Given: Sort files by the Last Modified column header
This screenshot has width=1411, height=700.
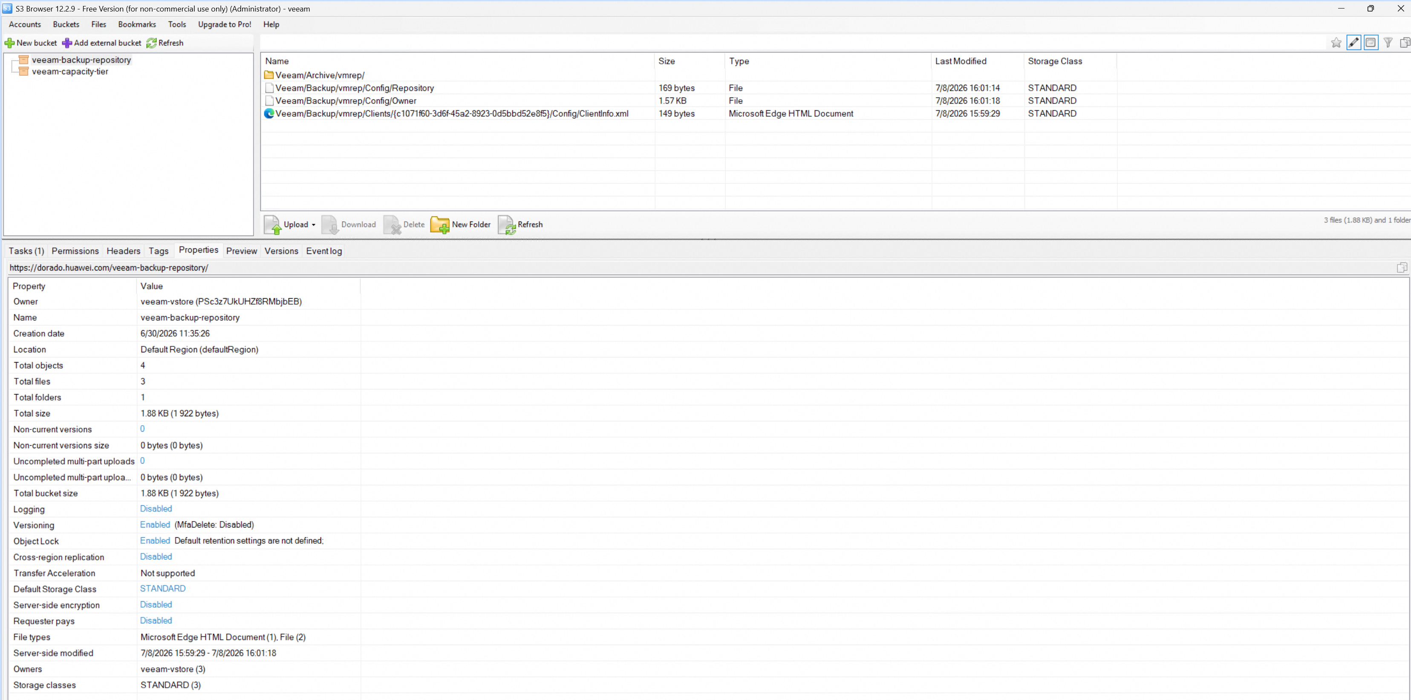Looking at the screenshot, I should click(977, 61).
